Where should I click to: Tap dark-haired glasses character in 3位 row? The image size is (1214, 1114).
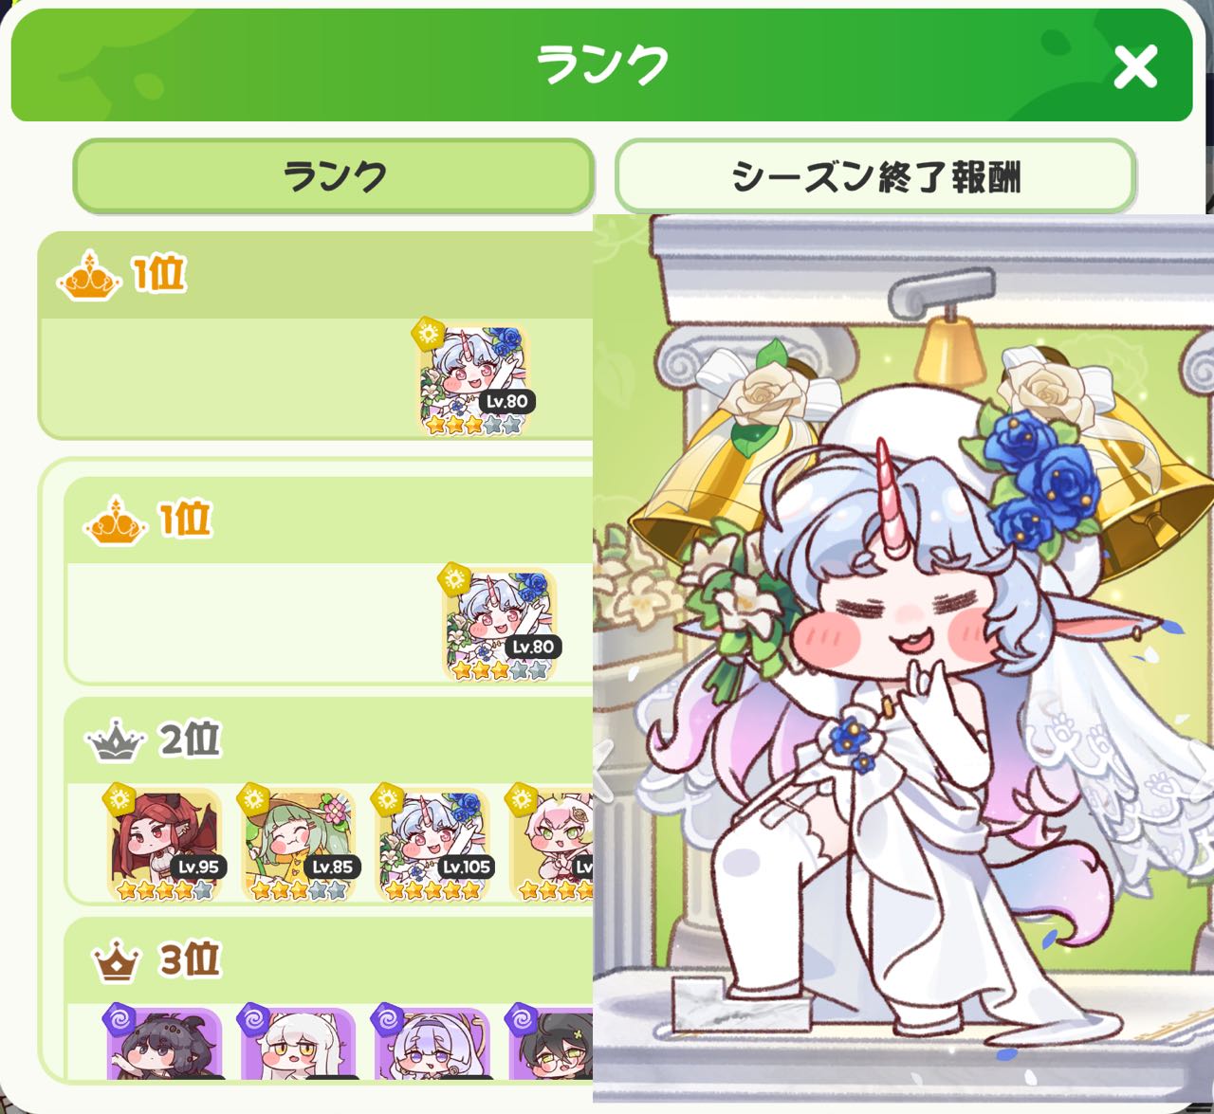550,1041
